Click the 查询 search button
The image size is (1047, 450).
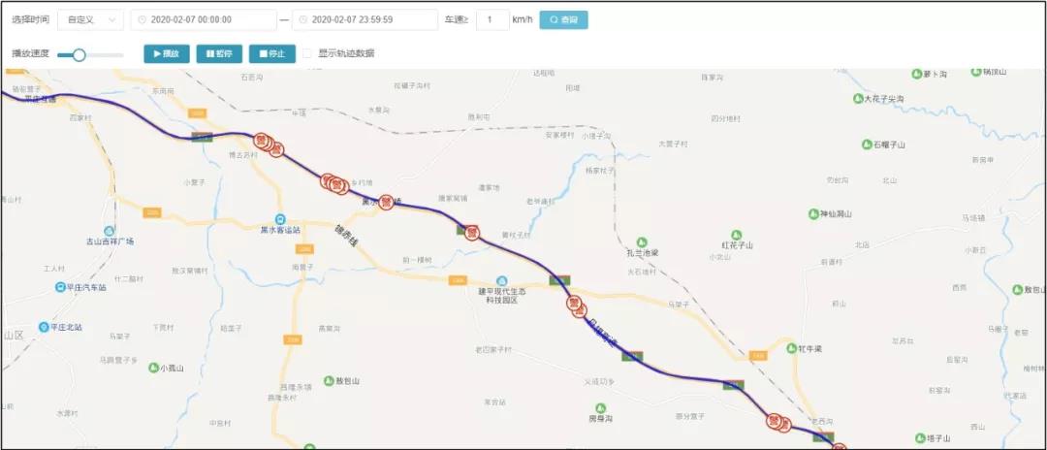[563, 20]
